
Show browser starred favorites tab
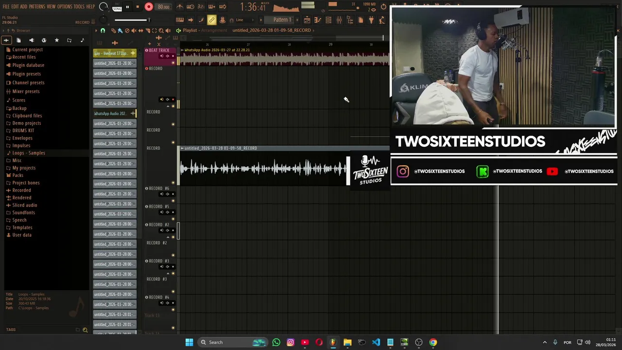click(56, 40)
